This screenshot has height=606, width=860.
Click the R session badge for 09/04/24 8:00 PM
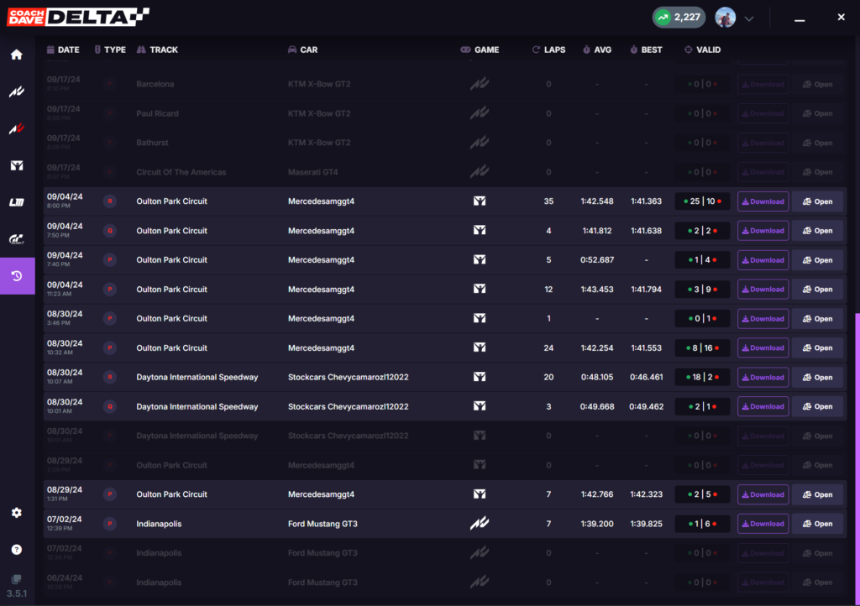click(x=110, y=201)
